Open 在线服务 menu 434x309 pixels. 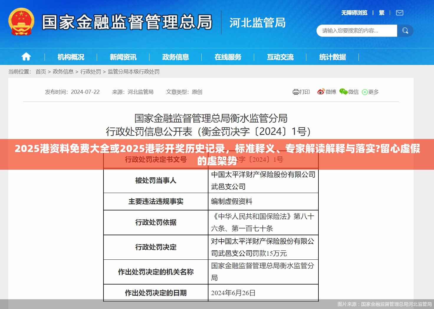click(228, 57)
